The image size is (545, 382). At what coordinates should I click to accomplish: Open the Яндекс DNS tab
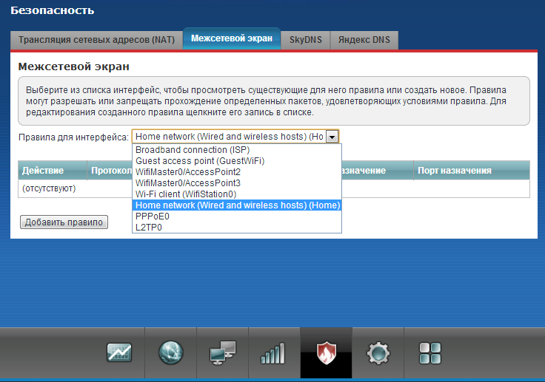tap(364, 40)
